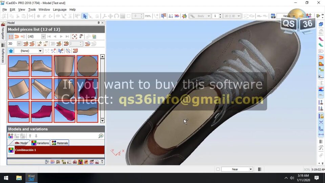The image size is (325, 183).
Task: Open the Edit menu
Action: pos(13,9)
